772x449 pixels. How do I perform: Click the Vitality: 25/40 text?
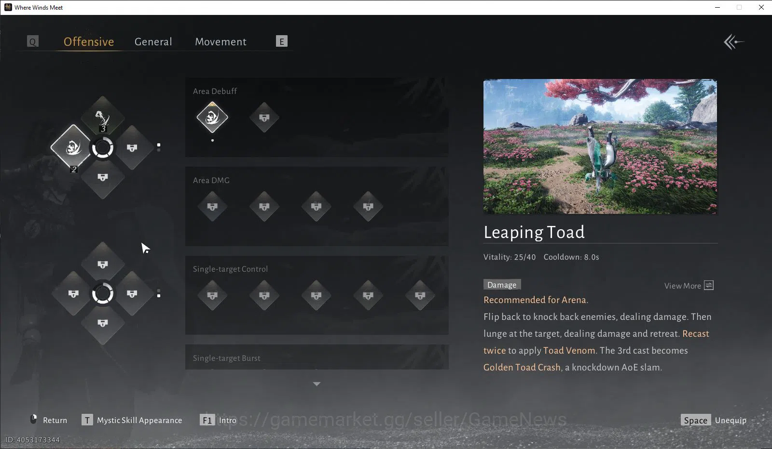pos(510,257)
